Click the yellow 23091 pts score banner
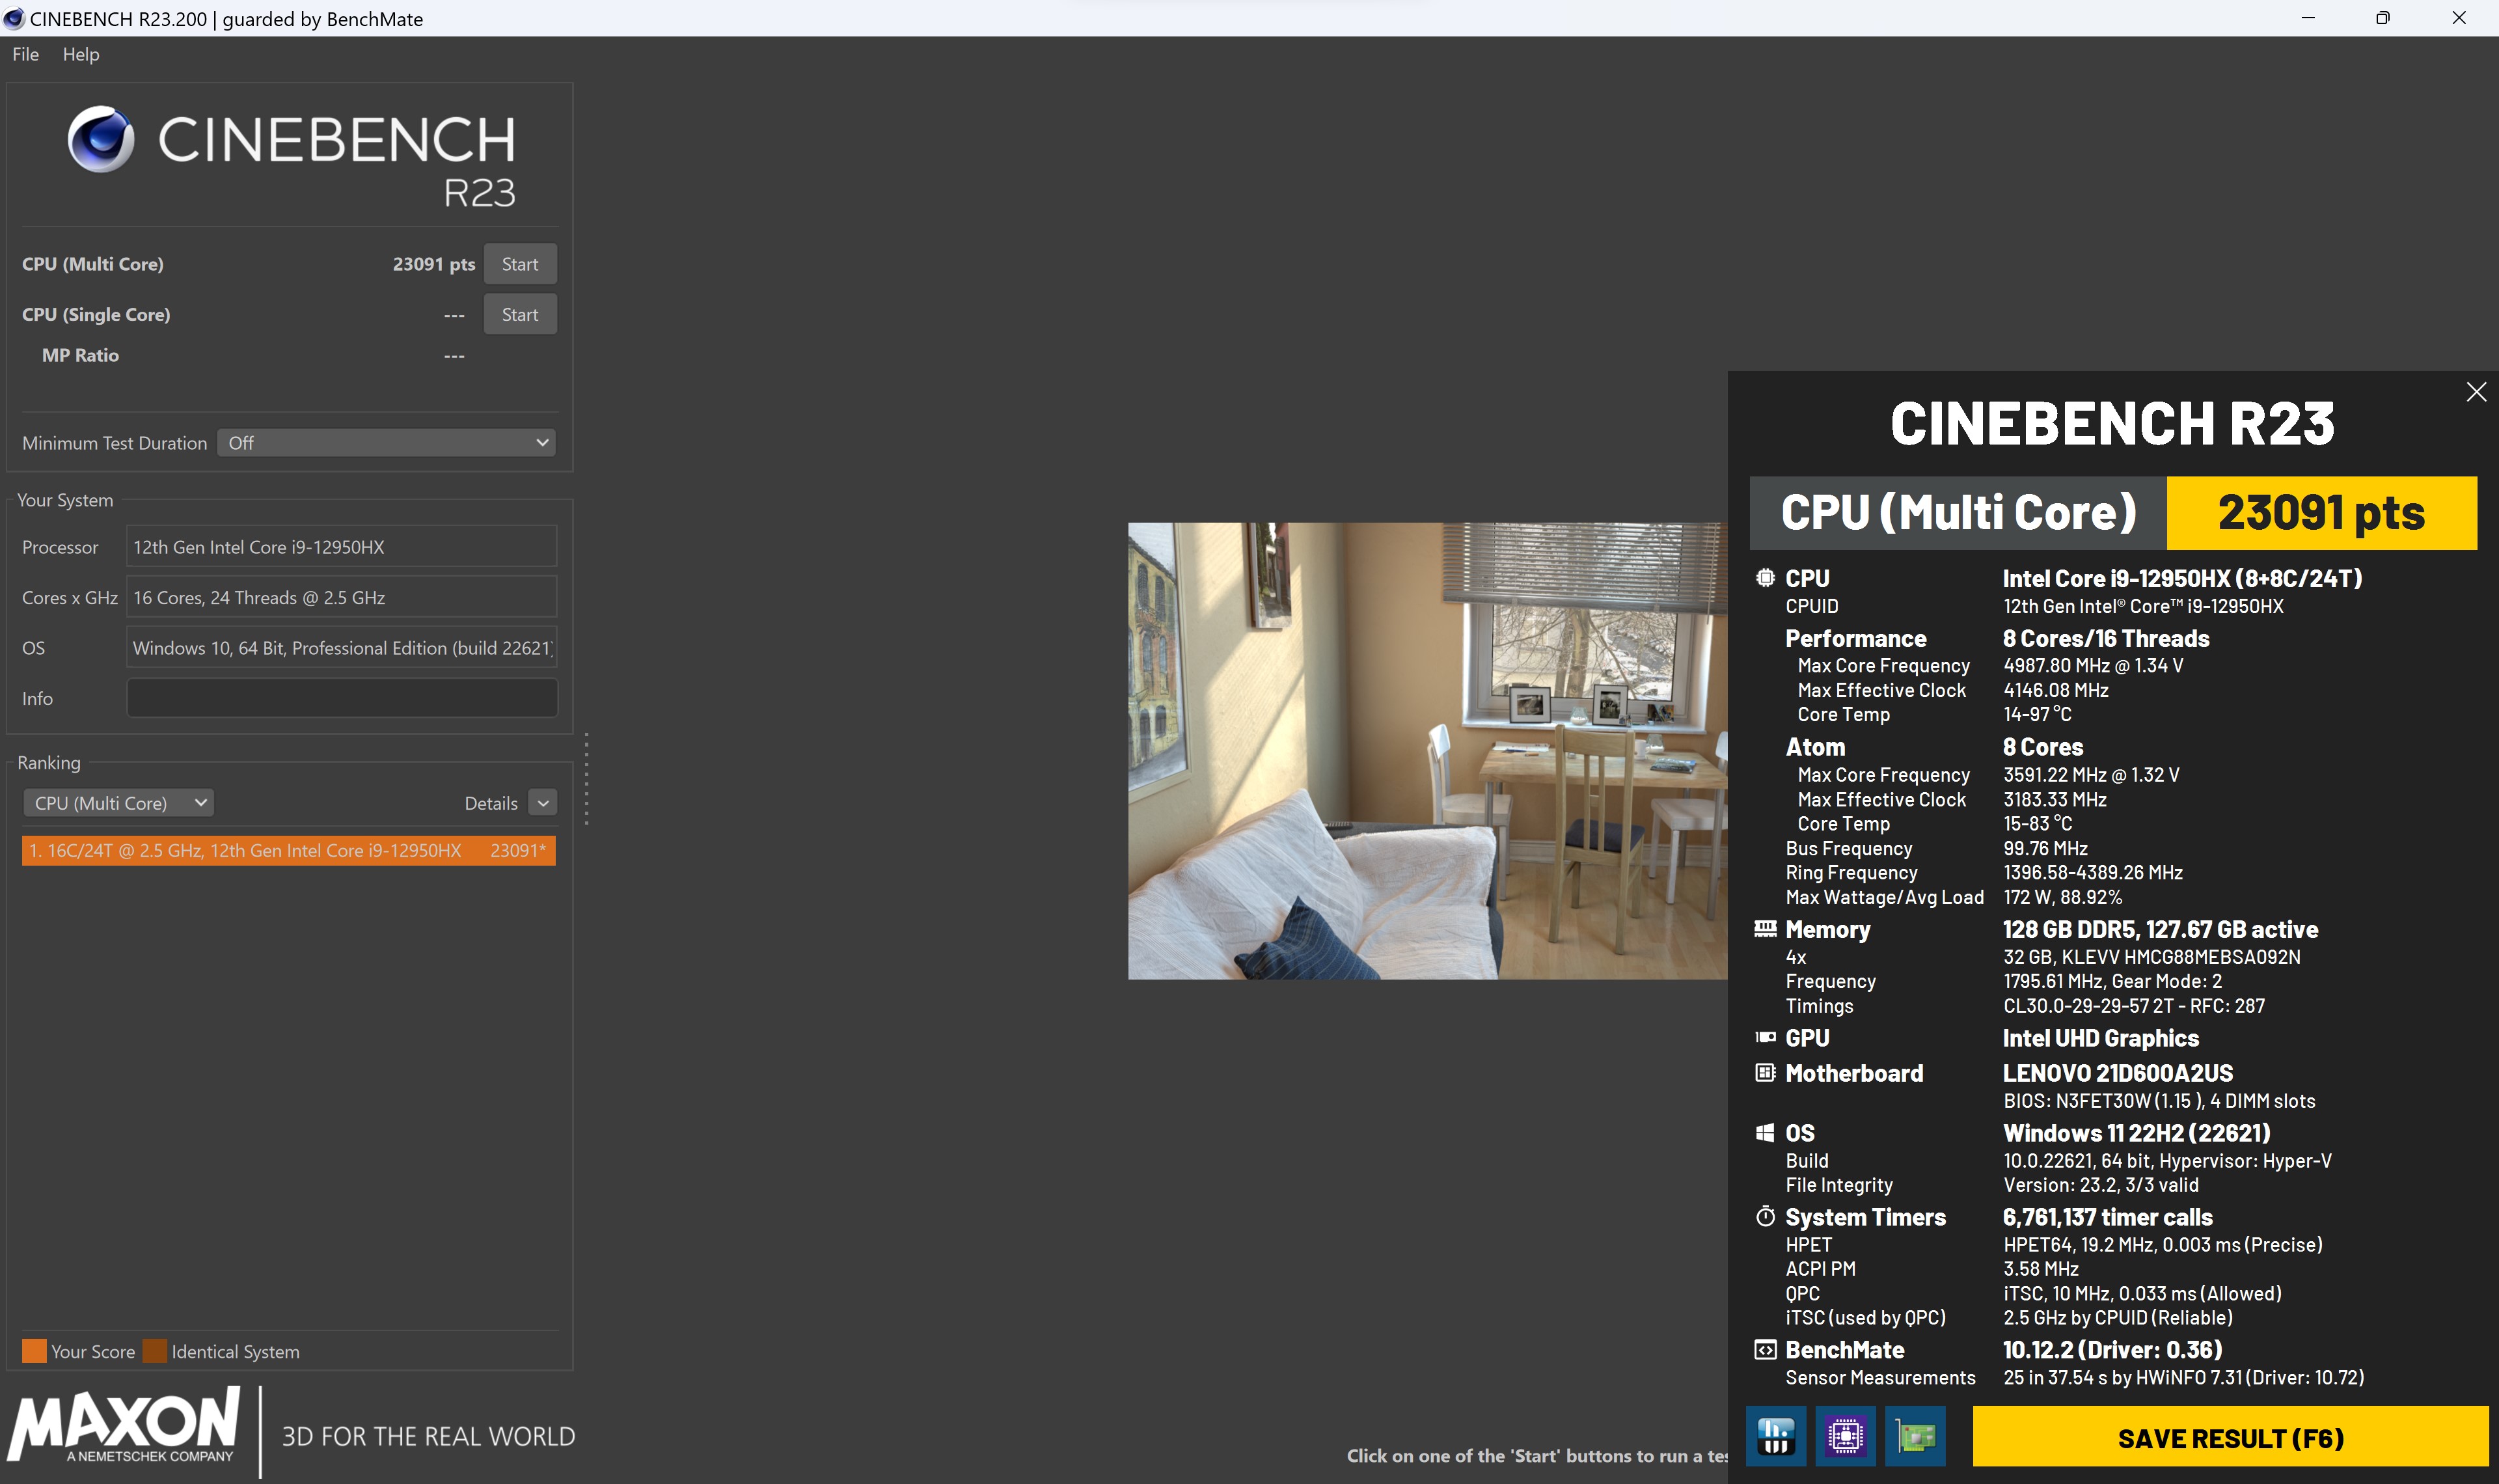The height and width of the screenshot is (1484, 2499). click(x=2321, y=513)
